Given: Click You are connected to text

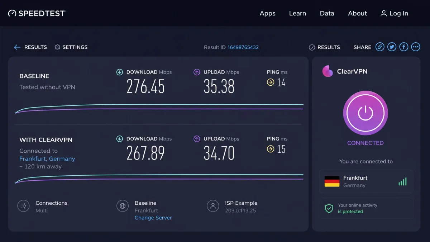Looking at the screenshot, I should pos(366,161).
